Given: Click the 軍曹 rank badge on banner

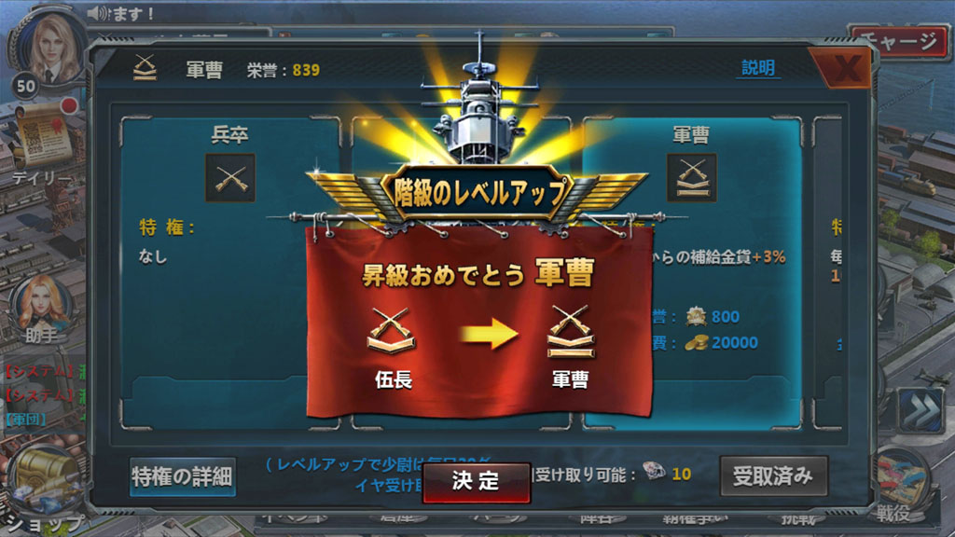Looking at the screenshot, I should click(570, 347).
